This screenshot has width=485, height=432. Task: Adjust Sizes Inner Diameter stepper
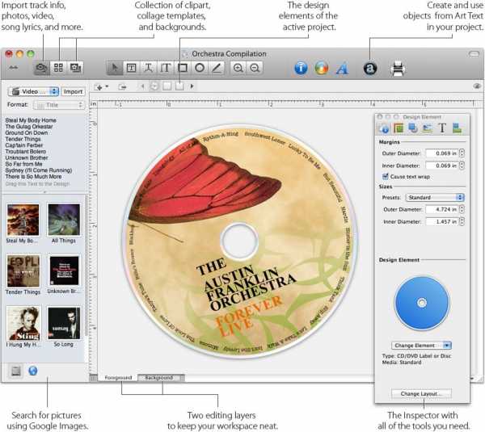[462, 222]
